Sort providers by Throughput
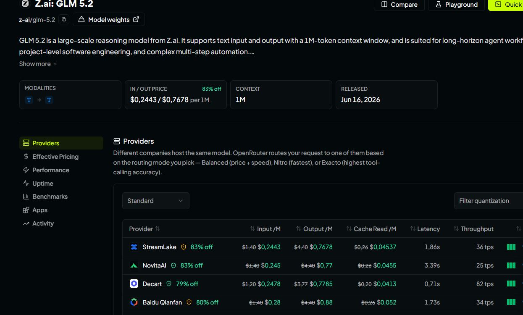523x315 pixels. coord(473,229)
